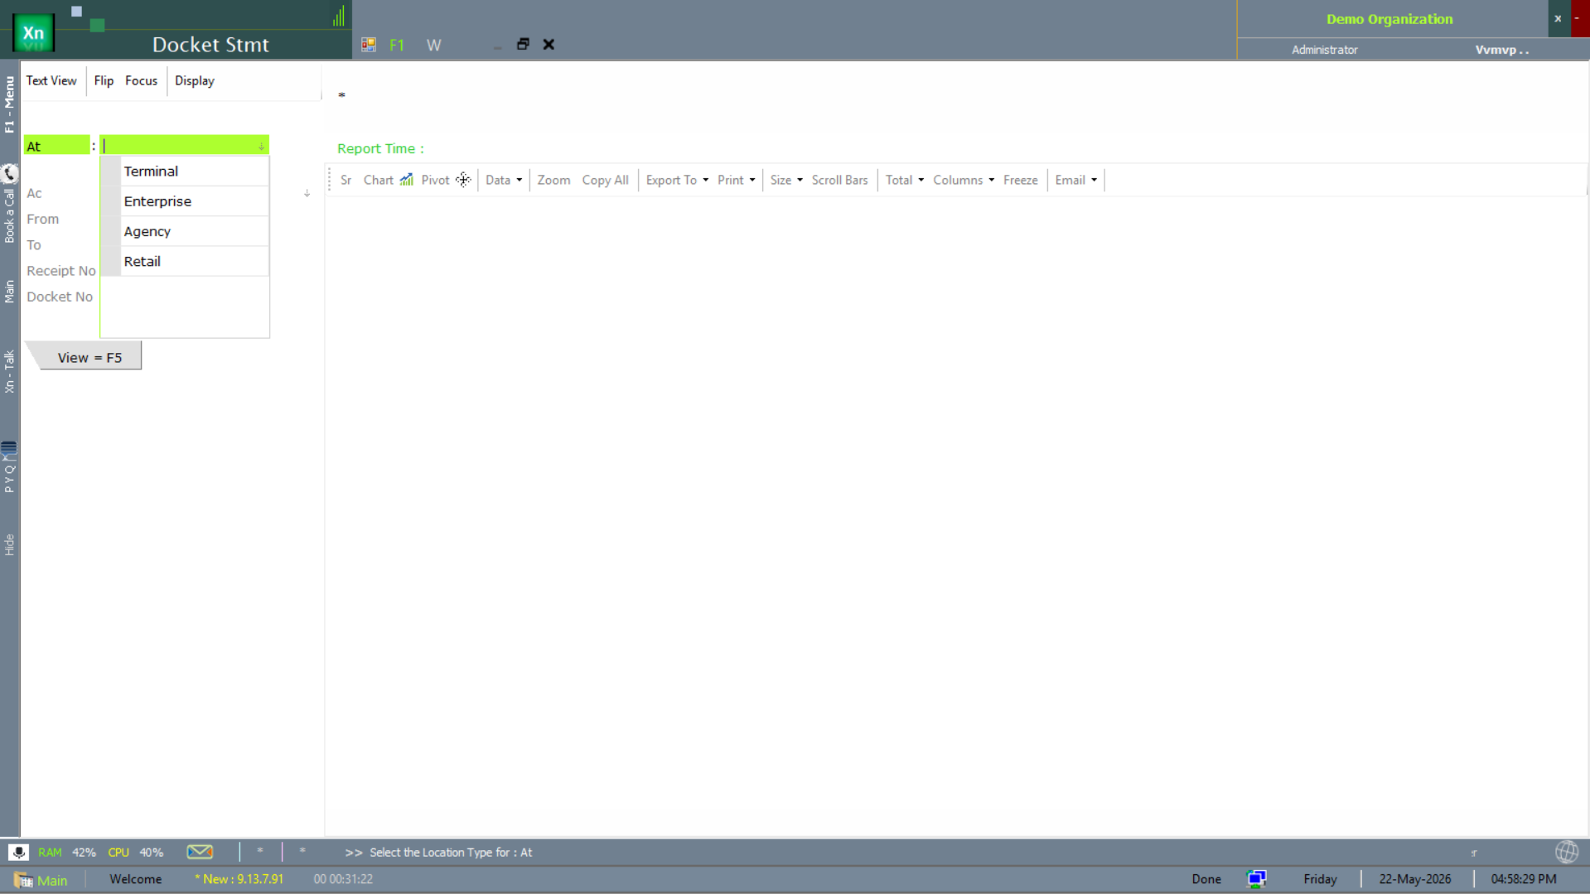Open the Columns dropdown
This screenshot has width=1590, height=894.
point(964,180)
